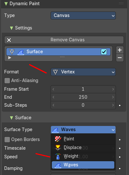Toggle the Open Borders checkbox
The width and height of the screenshot is (129, 175).
(x=7, y=139)
